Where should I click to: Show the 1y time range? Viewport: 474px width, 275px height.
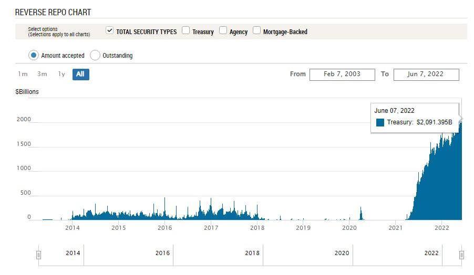(61, 74)
